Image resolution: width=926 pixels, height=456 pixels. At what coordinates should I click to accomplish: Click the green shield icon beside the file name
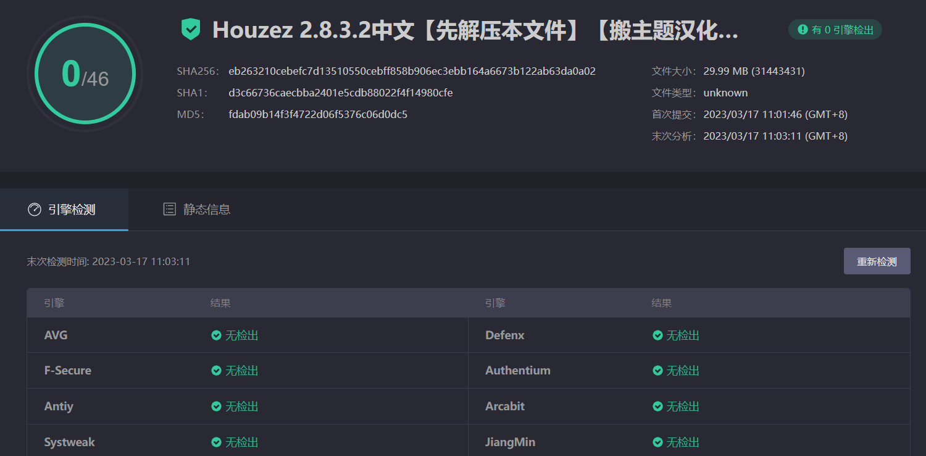[191, 29]
